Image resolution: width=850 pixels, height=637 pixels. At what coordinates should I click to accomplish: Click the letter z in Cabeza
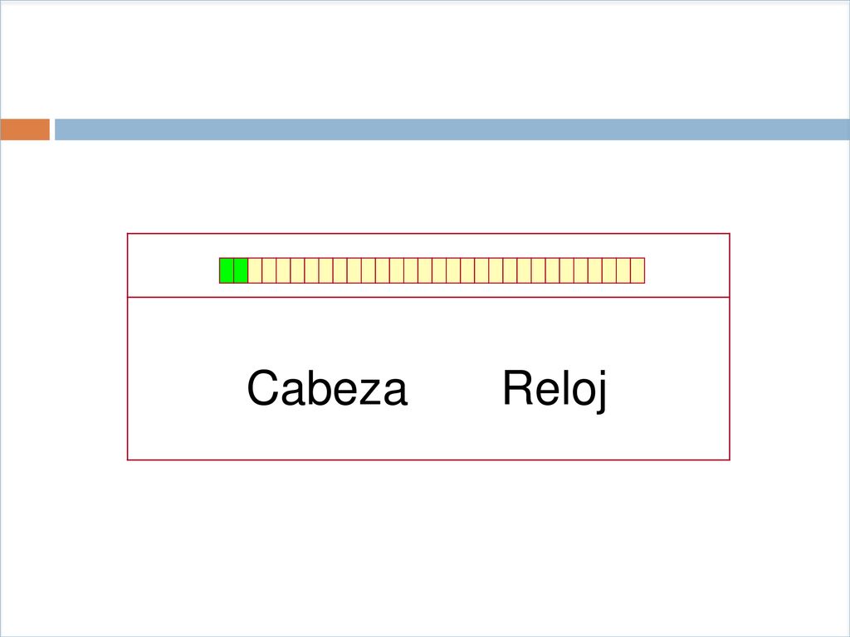point(368,392)
